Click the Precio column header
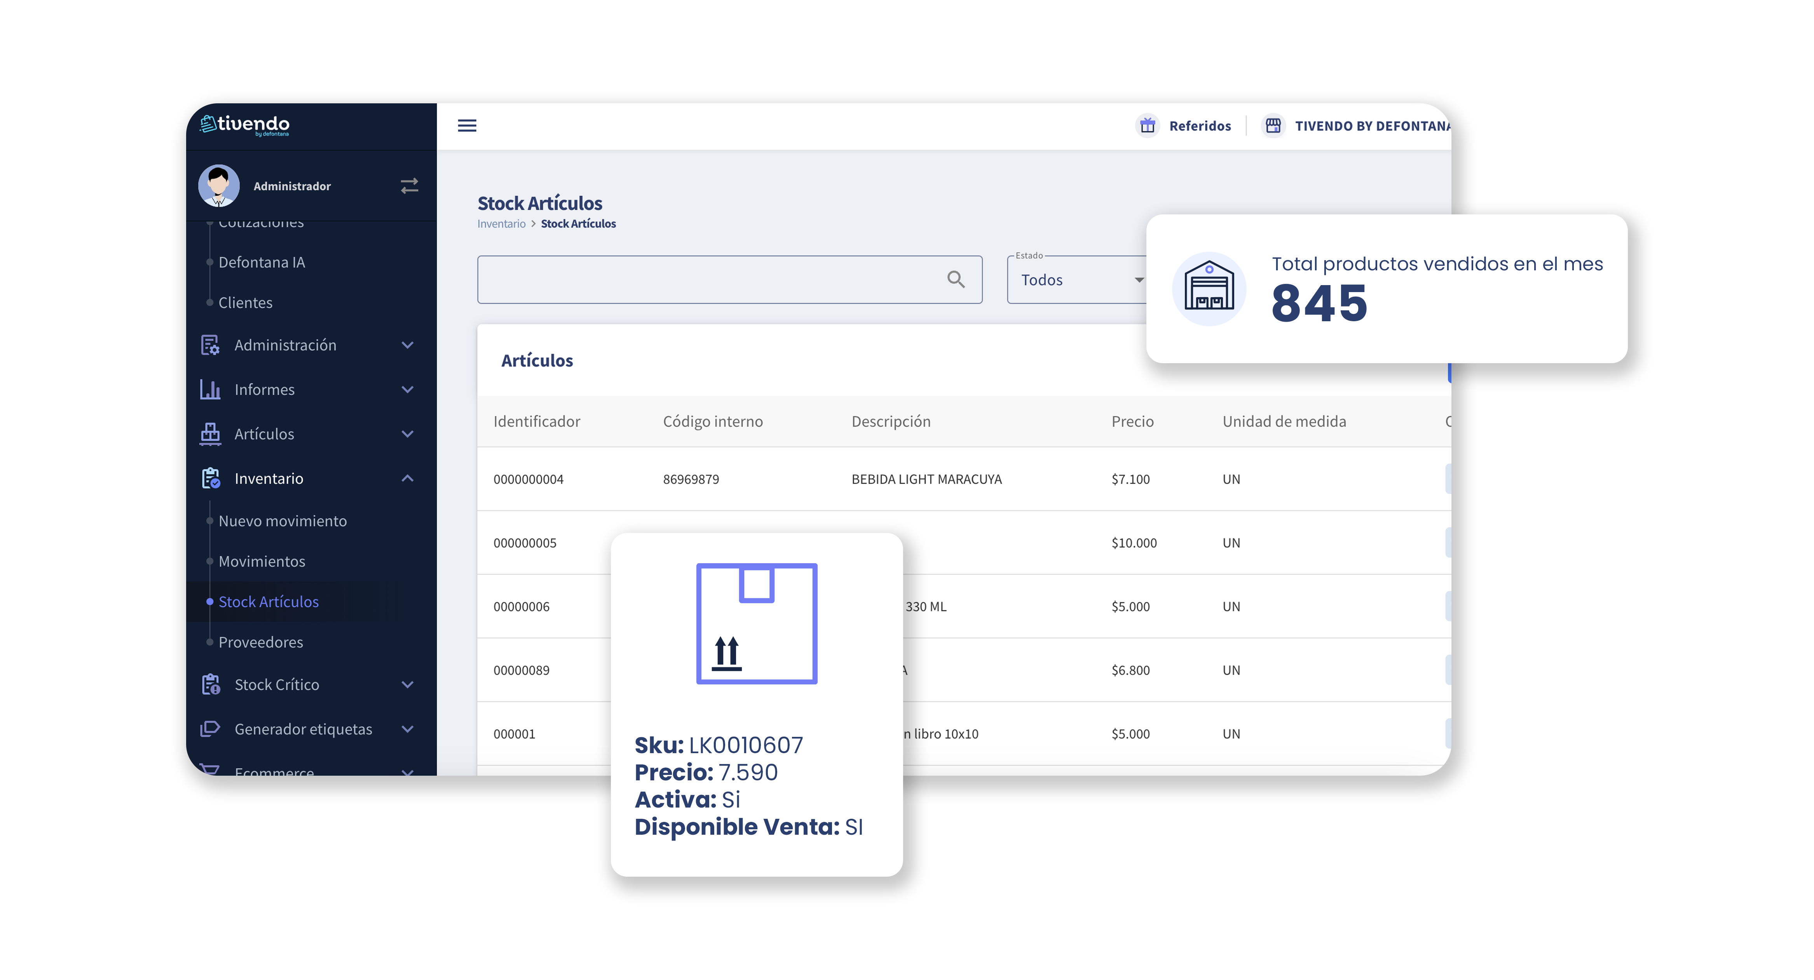 pos(1132,421)
